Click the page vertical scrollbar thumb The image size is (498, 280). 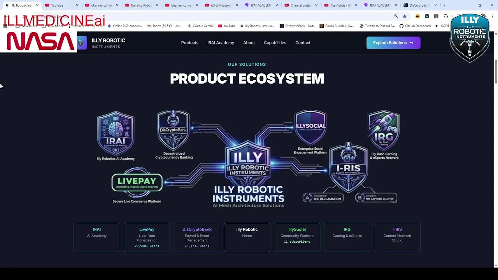click(496, 72)
